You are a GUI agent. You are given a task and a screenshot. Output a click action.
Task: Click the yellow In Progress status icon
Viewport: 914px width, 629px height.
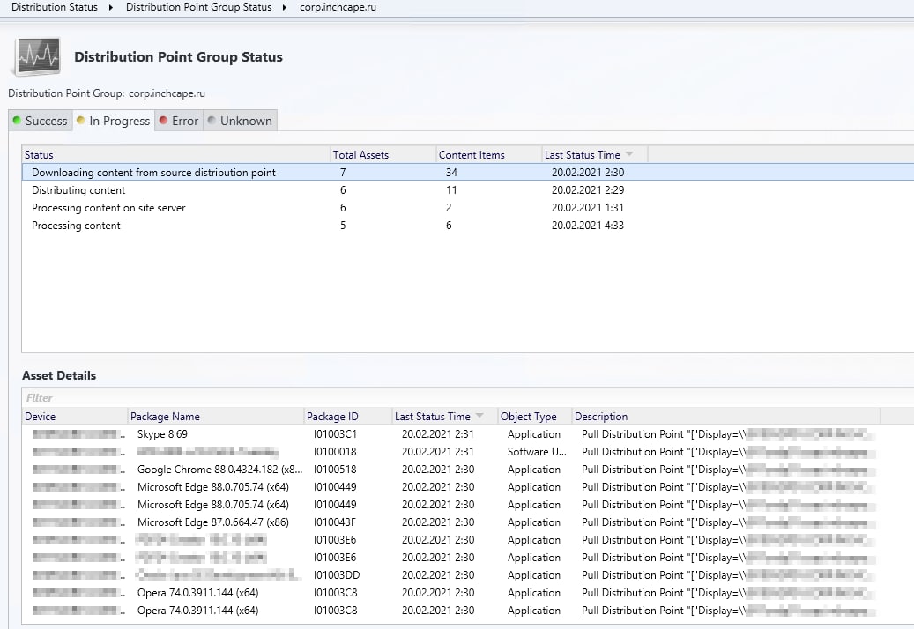click(x=81, y=121)
